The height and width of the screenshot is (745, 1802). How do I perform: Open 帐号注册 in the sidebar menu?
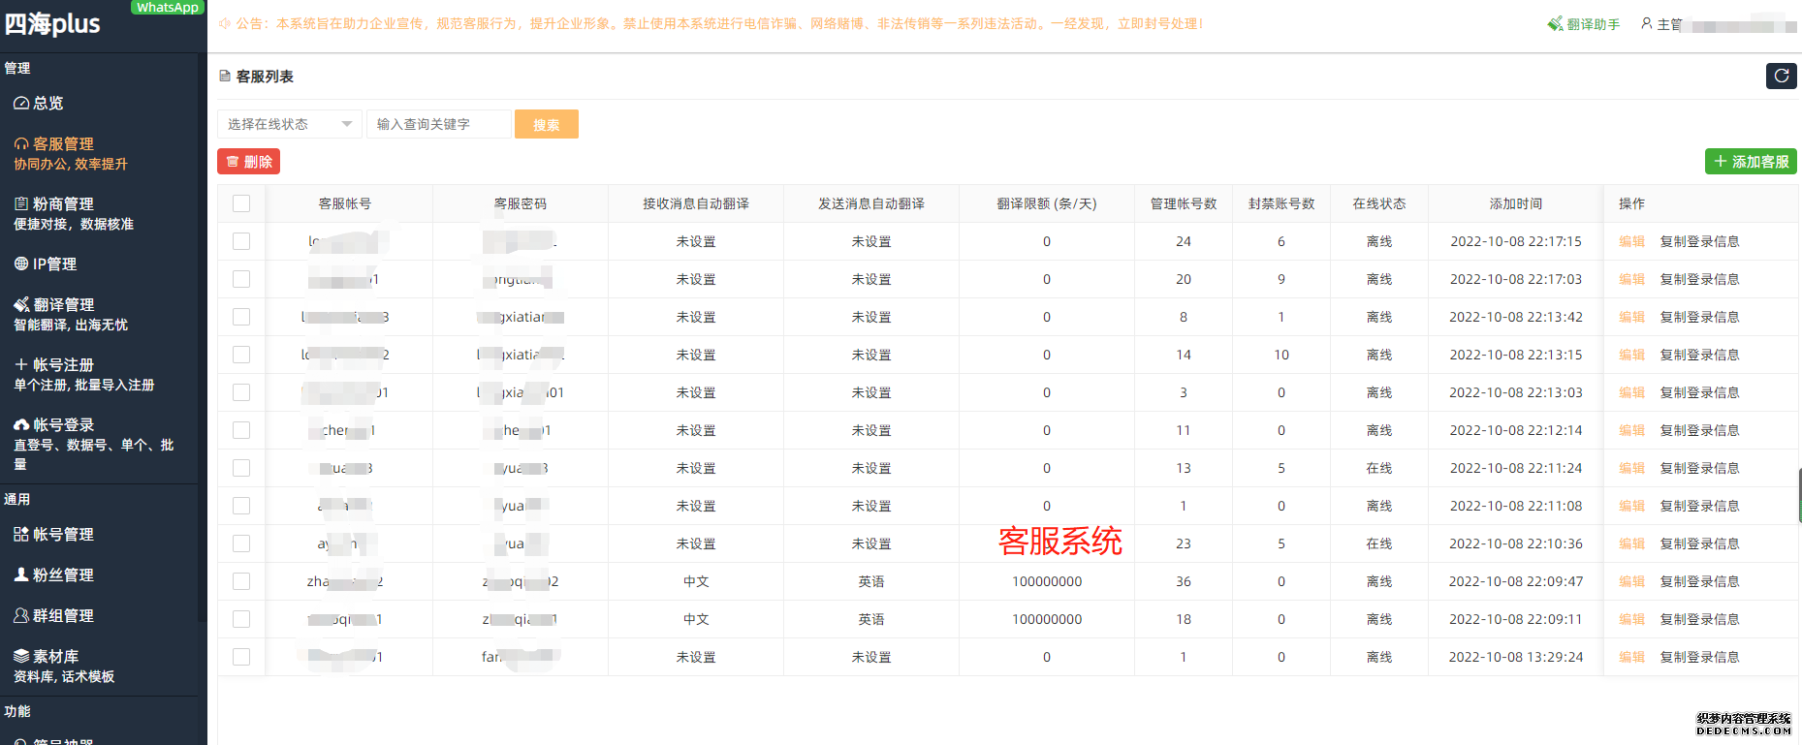click(64, 365)
